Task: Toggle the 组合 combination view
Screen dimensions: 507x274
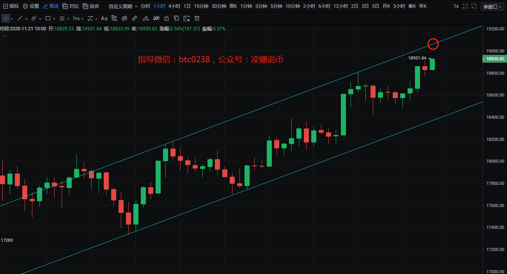Action: 91,6
